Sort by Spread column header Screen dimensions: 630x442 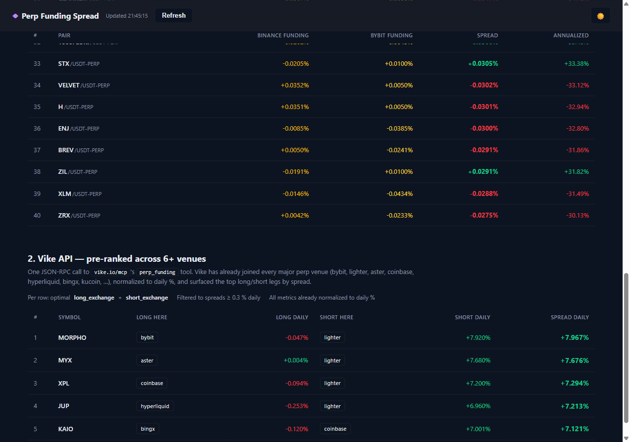487,35
